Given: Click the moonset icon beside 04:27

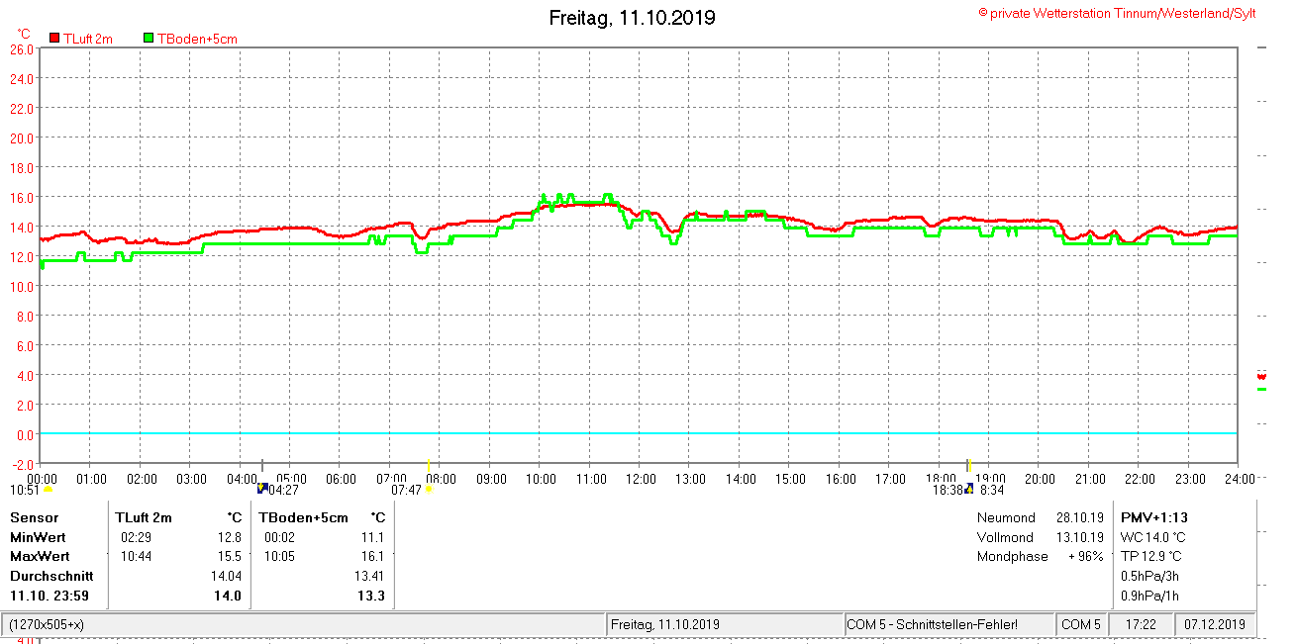Looking at the screenshot, I should point(262,489).
